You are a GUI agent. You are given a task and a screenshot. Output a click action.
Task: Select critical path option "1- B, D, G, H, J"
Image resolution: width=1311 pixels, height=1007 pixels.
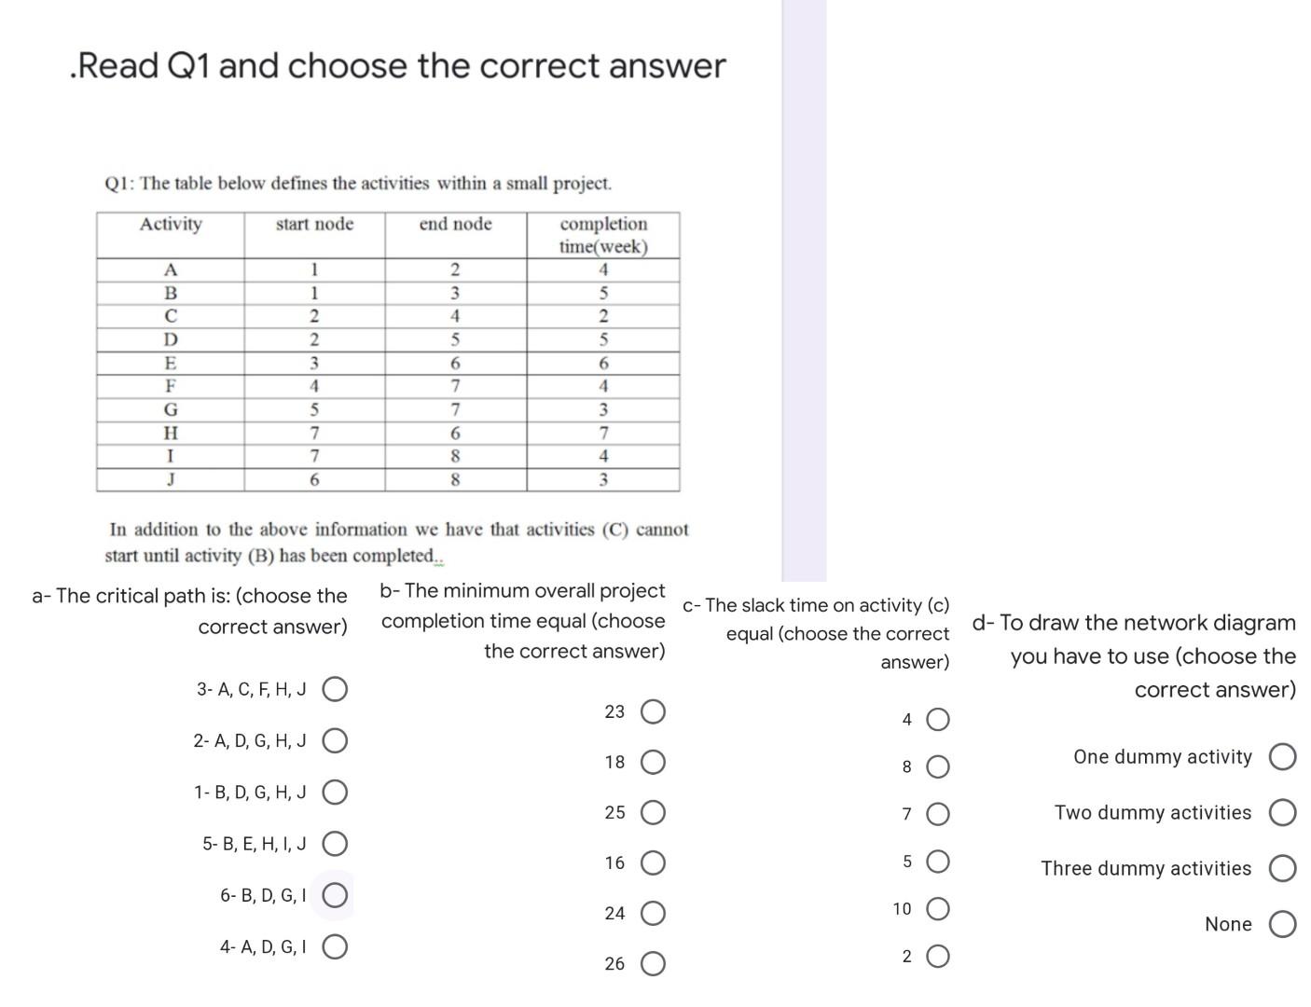[x=333, y=792]
